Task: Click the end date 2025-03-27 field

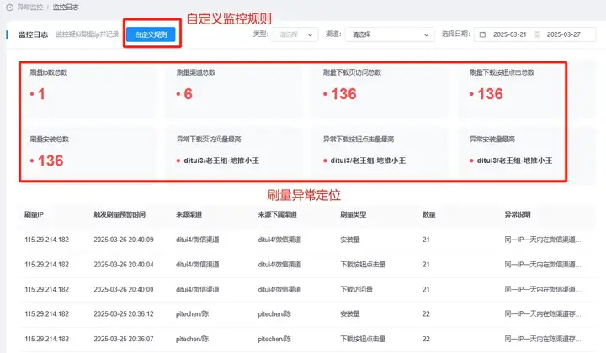Action: tap(563, 34)
